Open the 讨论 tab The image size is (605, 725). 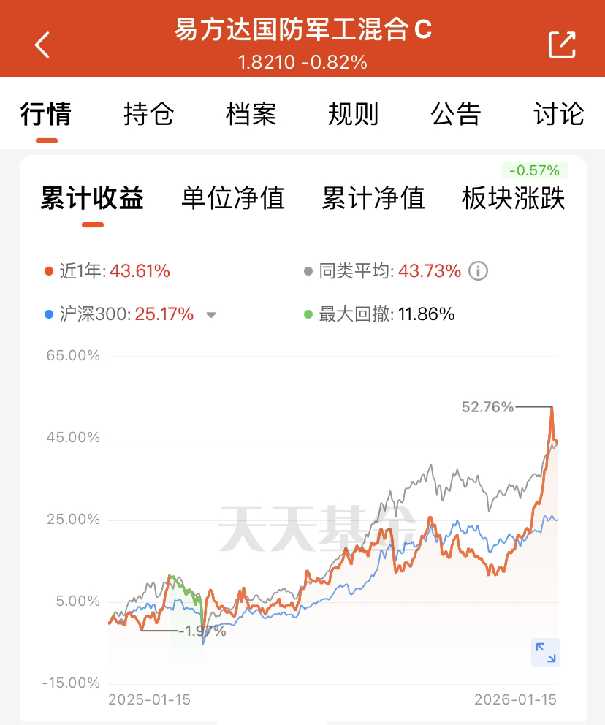(x=559, y=114)
